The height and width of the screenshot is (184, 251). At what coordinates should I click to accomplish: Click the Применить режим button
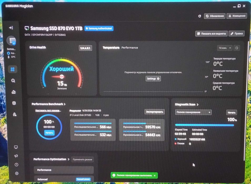point(82,160)
